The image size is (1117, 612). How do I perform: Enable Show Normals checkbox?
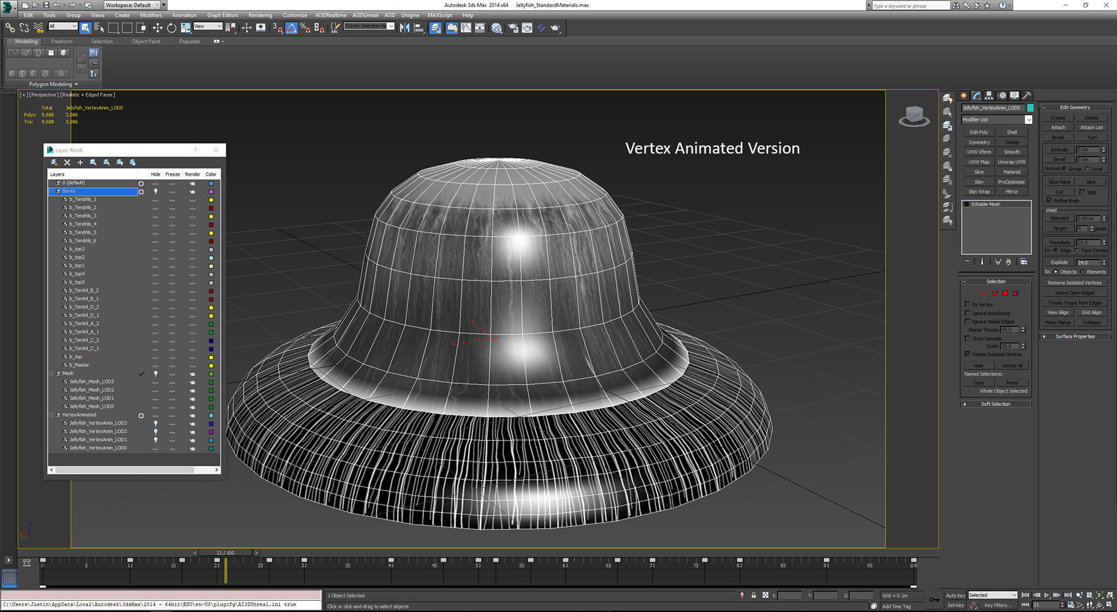tap(967, 338)
